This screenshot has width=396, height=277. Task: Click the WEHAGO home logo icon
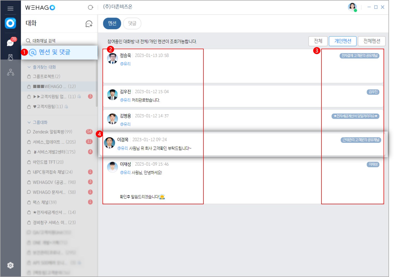[10, 23]
